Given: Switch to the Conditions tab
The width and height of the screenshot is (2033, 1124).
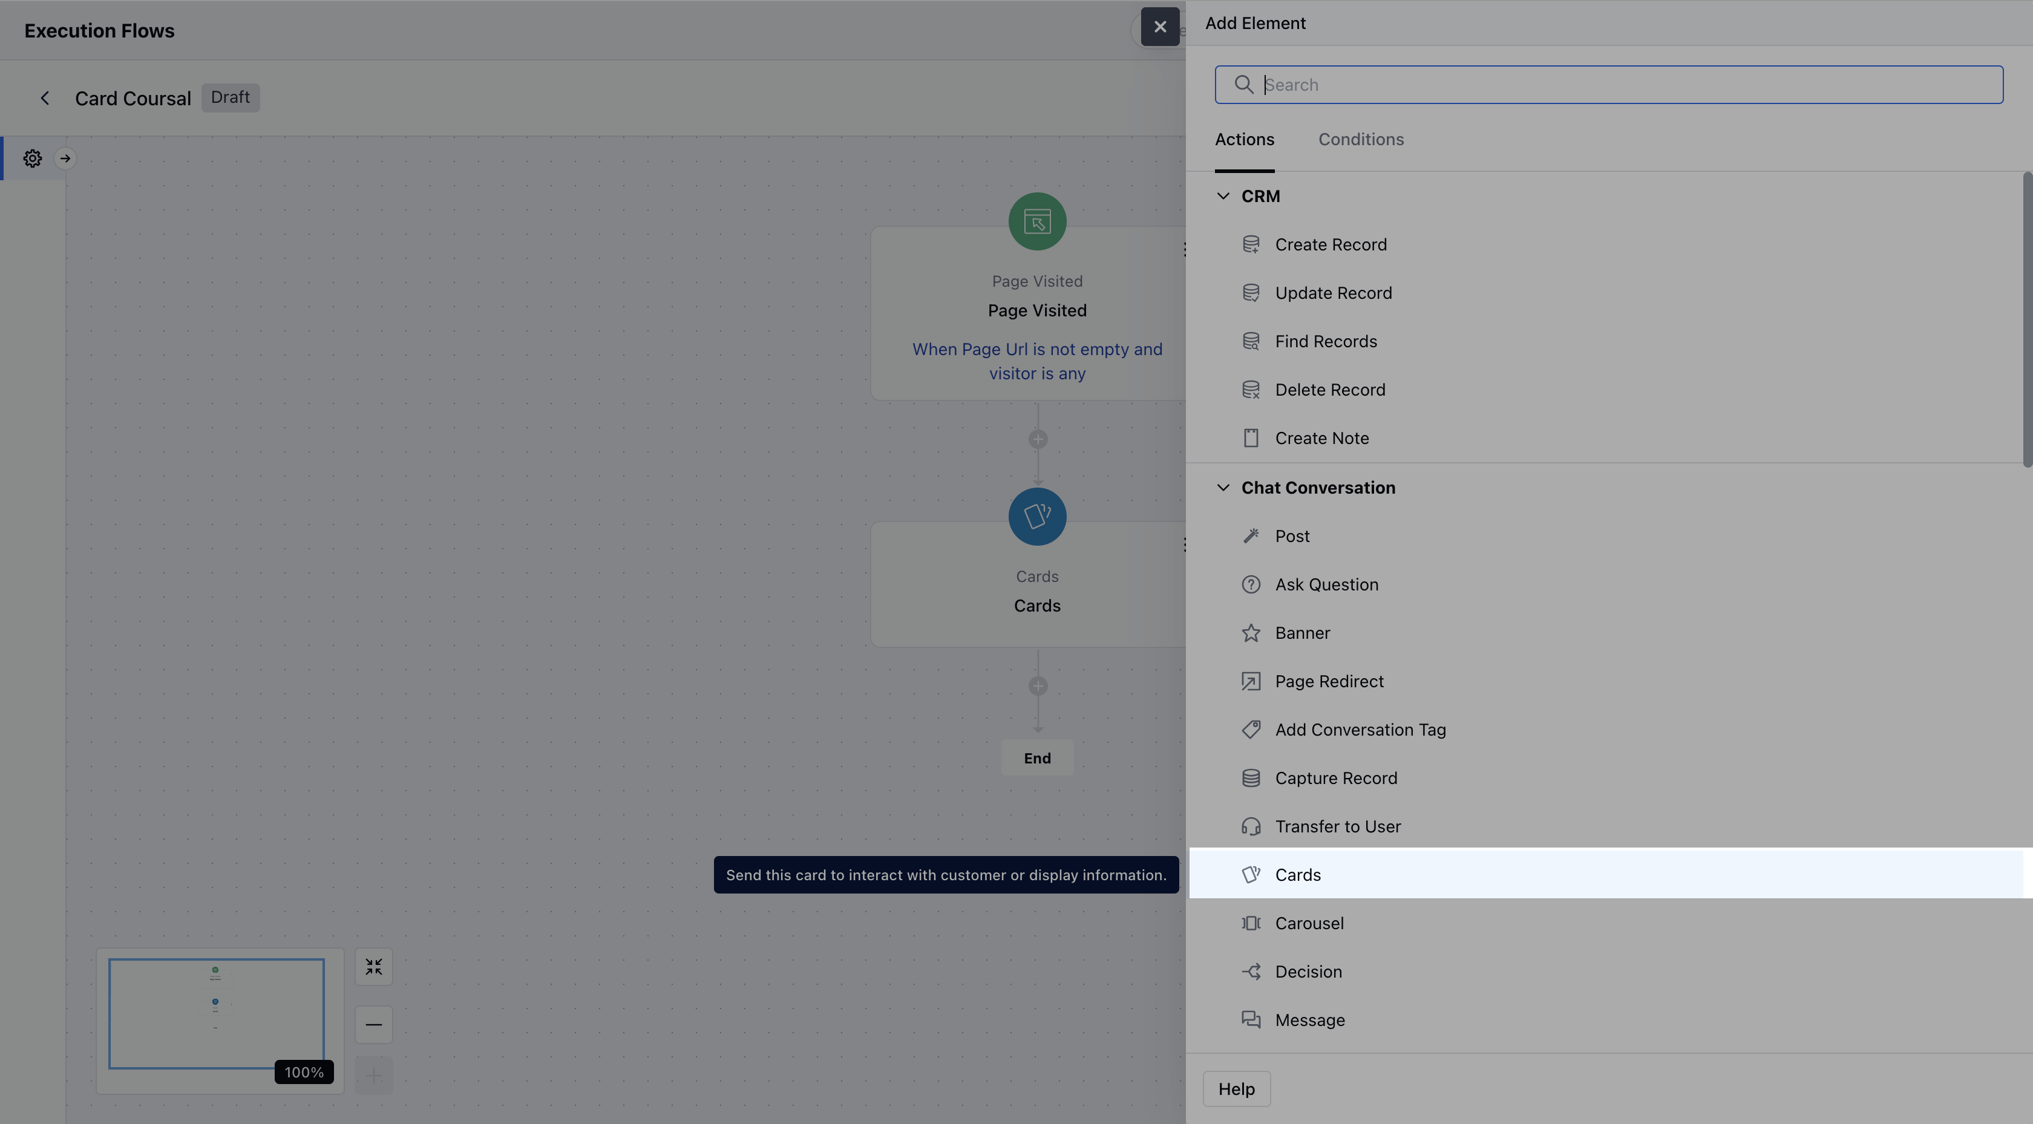Looking at the screenshot, I should tap(1361, 140).
